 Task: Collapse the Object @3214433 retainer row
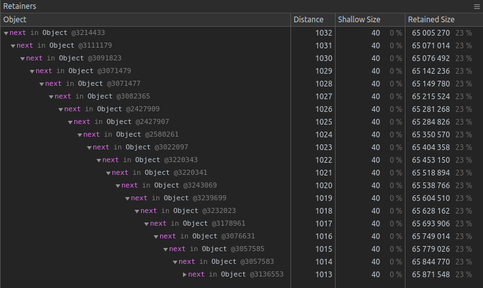pos(6,33)
